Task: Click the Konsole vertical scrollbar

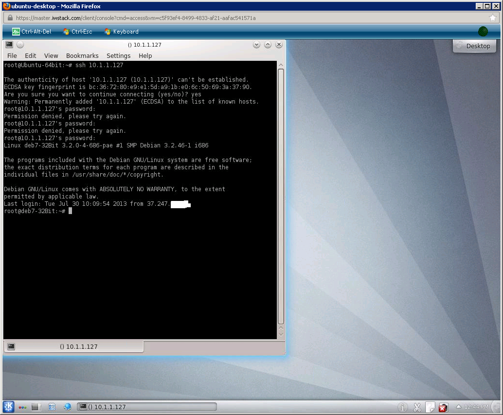Action: click(x=281, y=195)
